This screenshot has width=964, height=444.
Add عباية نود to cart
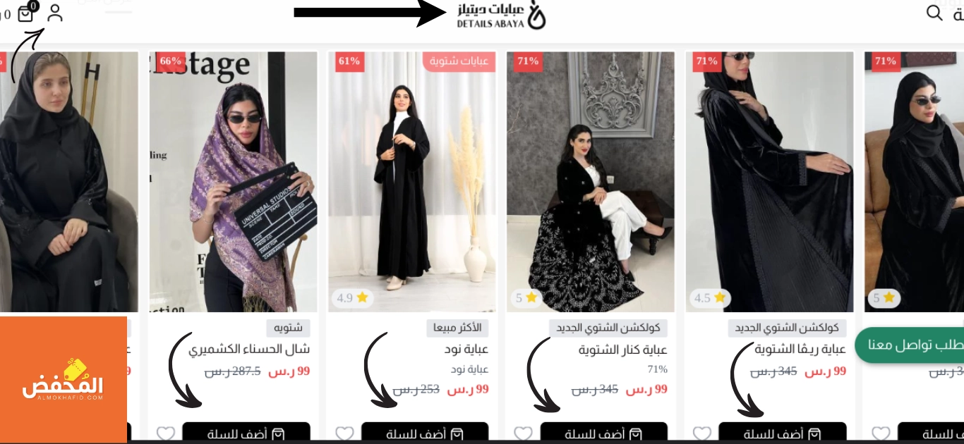click(x=425, y=433)
